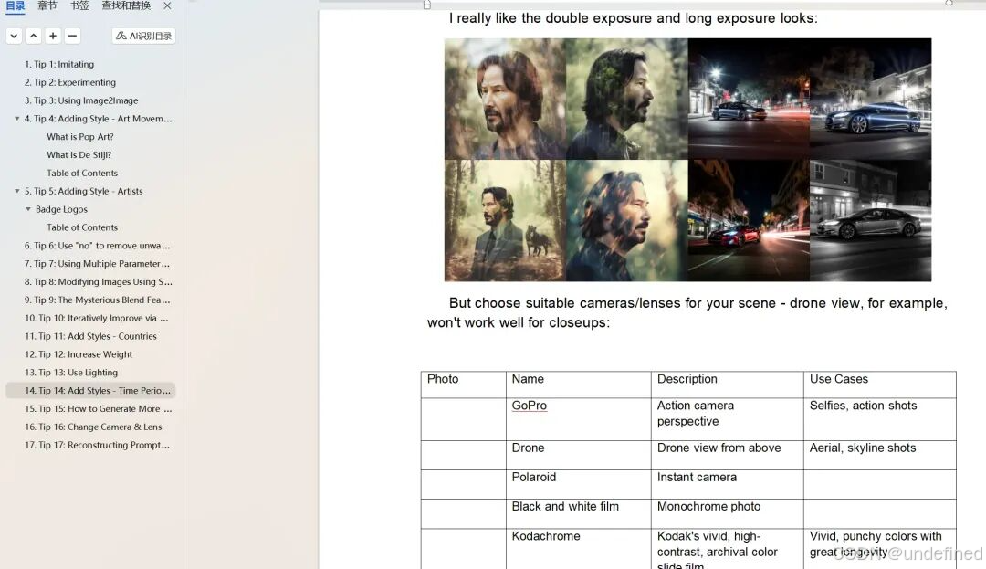This screenshot has width=986, height=569.
Task: Click the plus button in outline toolbar
Action: [53, 36]
